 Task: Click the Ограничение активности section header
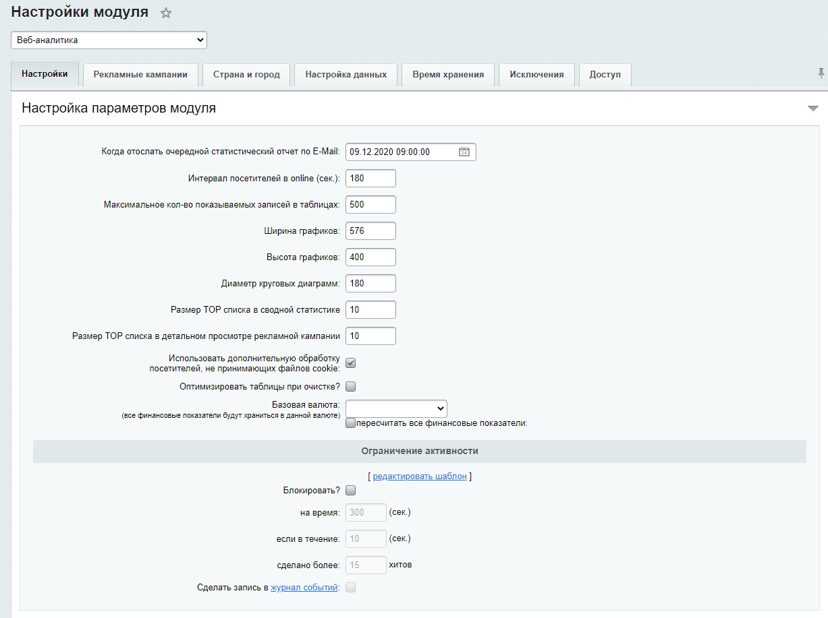[420, 452]
